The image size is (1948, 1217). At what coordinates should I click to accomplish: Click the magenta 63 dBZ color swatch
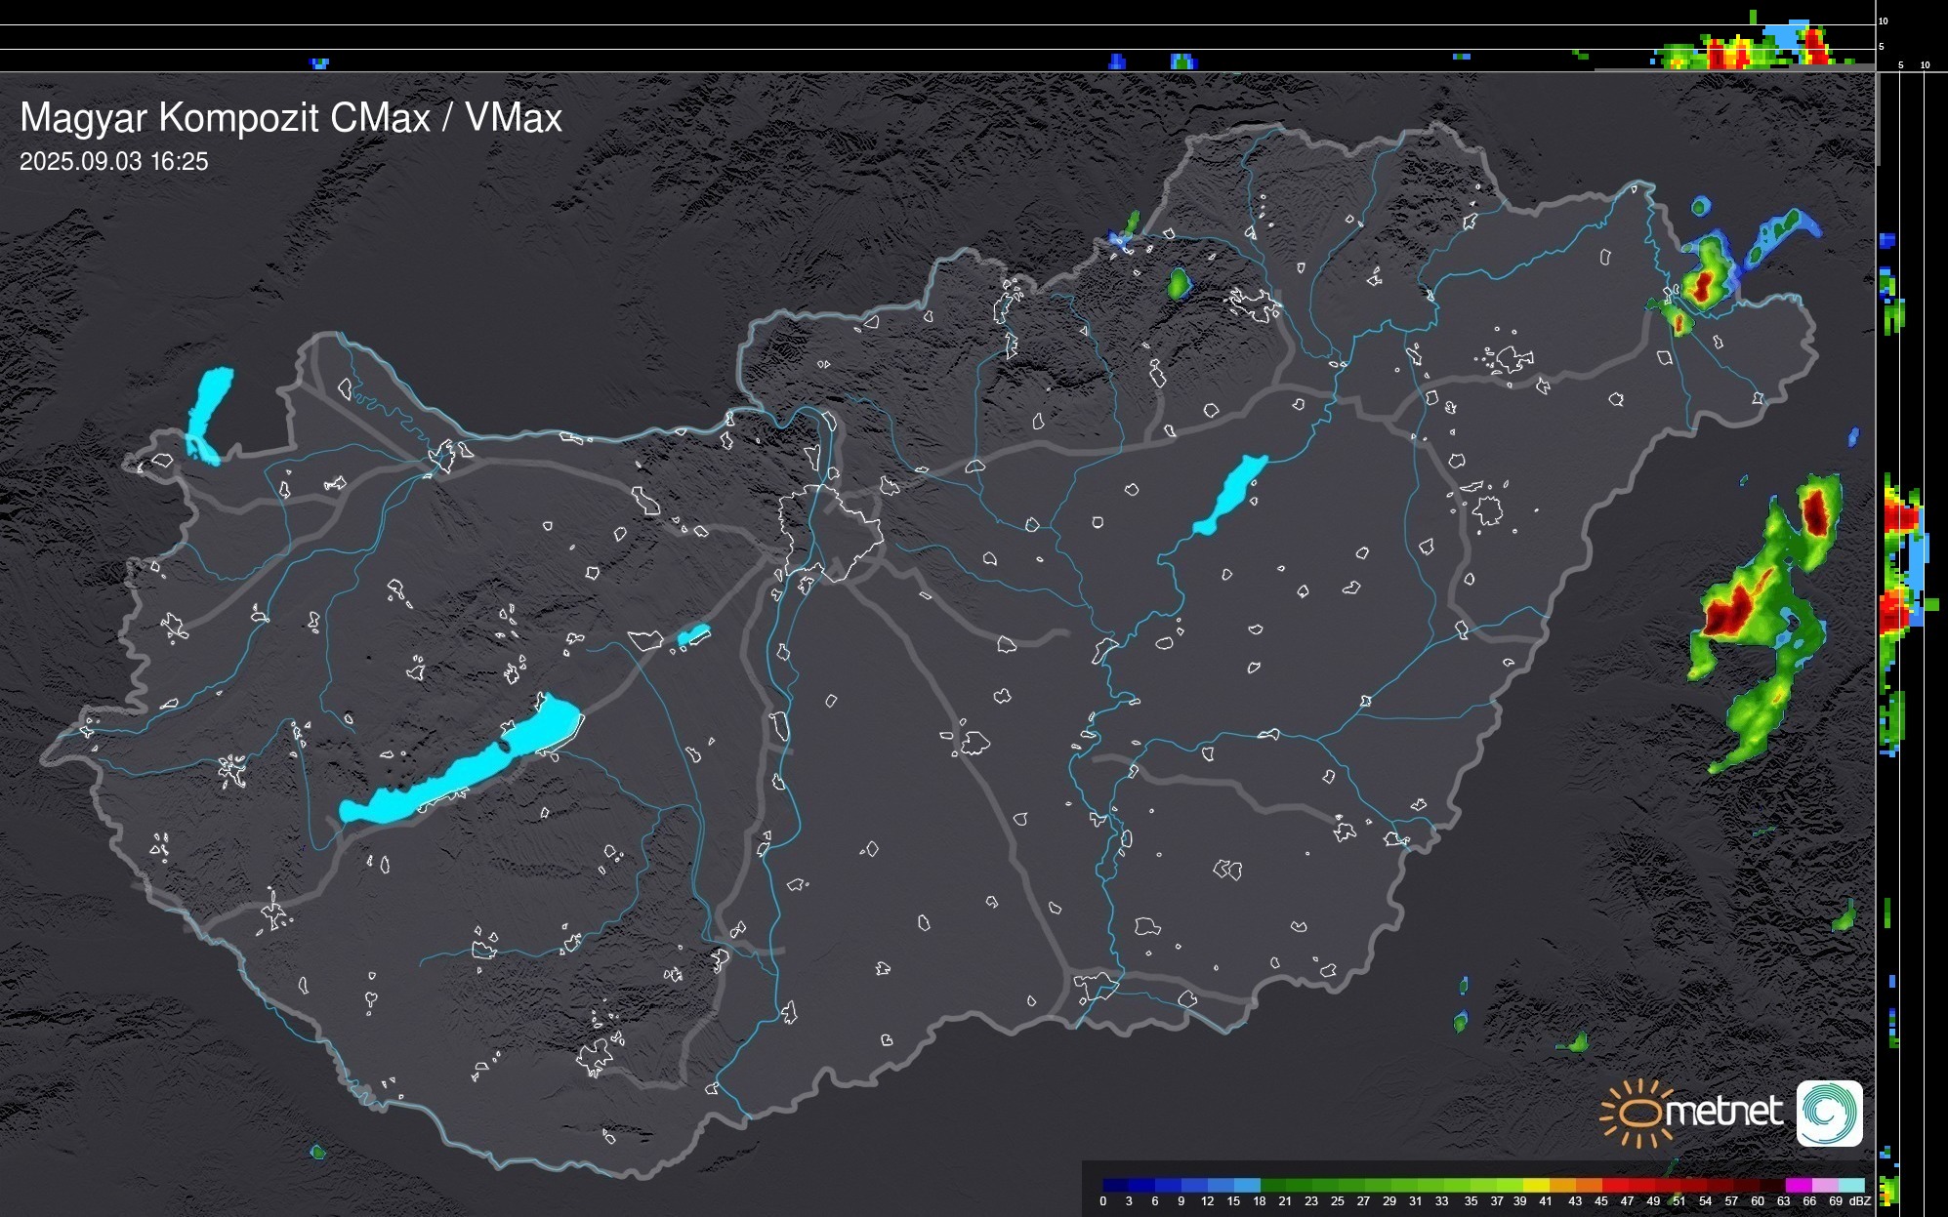(1797, 1185)
